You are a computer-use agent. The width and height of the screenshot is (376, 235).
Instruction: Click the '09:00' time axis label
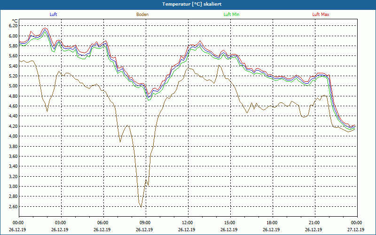point(146,223)
